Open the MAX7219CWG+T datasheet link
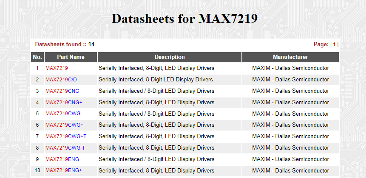Image resolution: width=366 pixels, height=178 pixels. coord(66,136)
